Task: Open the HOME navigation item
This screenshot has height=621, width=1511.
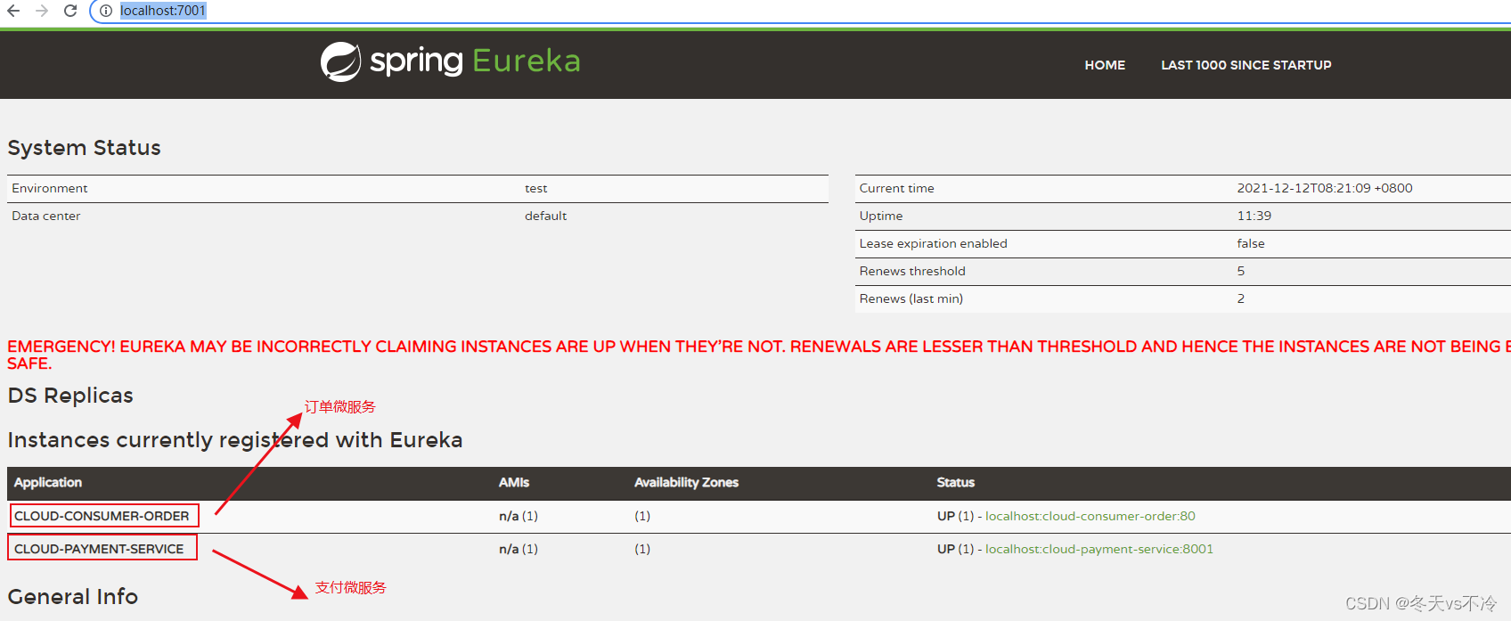Action: click(x=1105, y=65)
